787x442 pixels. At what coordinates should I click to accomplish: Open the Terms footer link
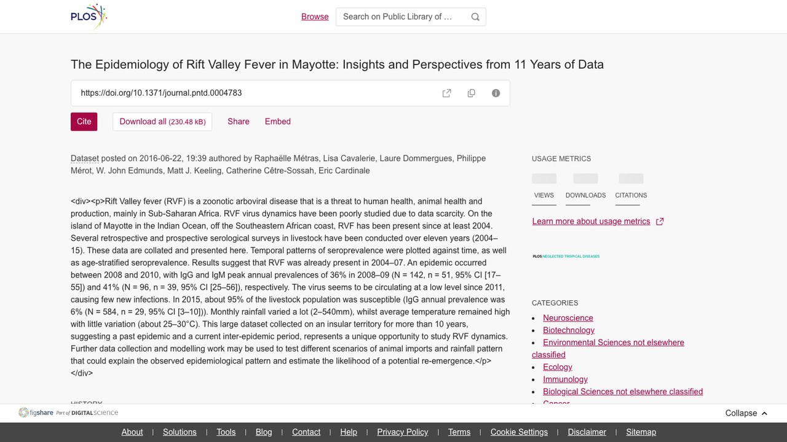pos(459,432)
